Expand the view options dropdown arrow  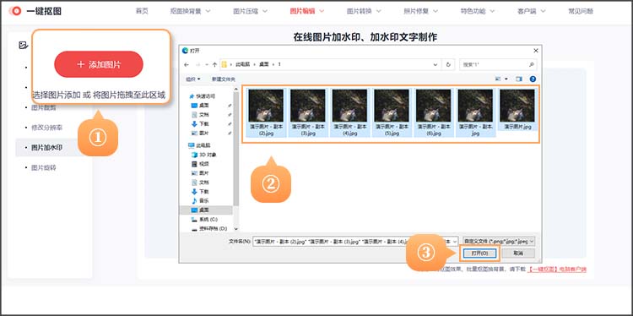[x=506, y=79]
